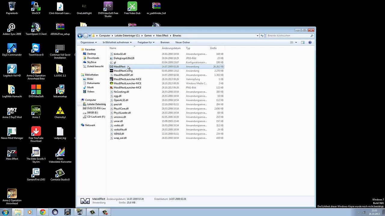Select the LogMeIn Hamachi desktop icon

point(12,91)
